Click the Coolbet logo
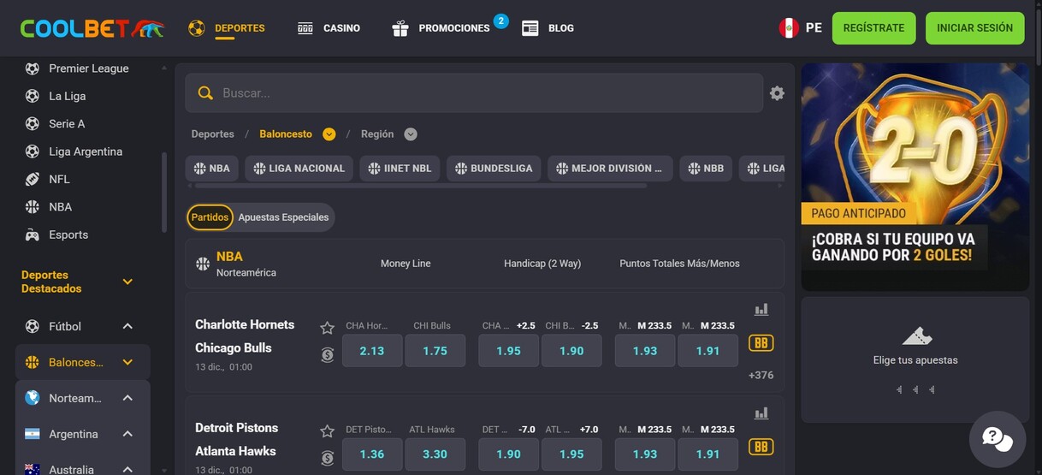This screenshot has height=475, width=1042. click(x=92, y=28)
